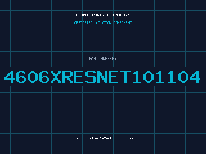
Task: Select the CERTIFIED AVIATION COMPONENT subtitle
Action: tap(103, 23)
